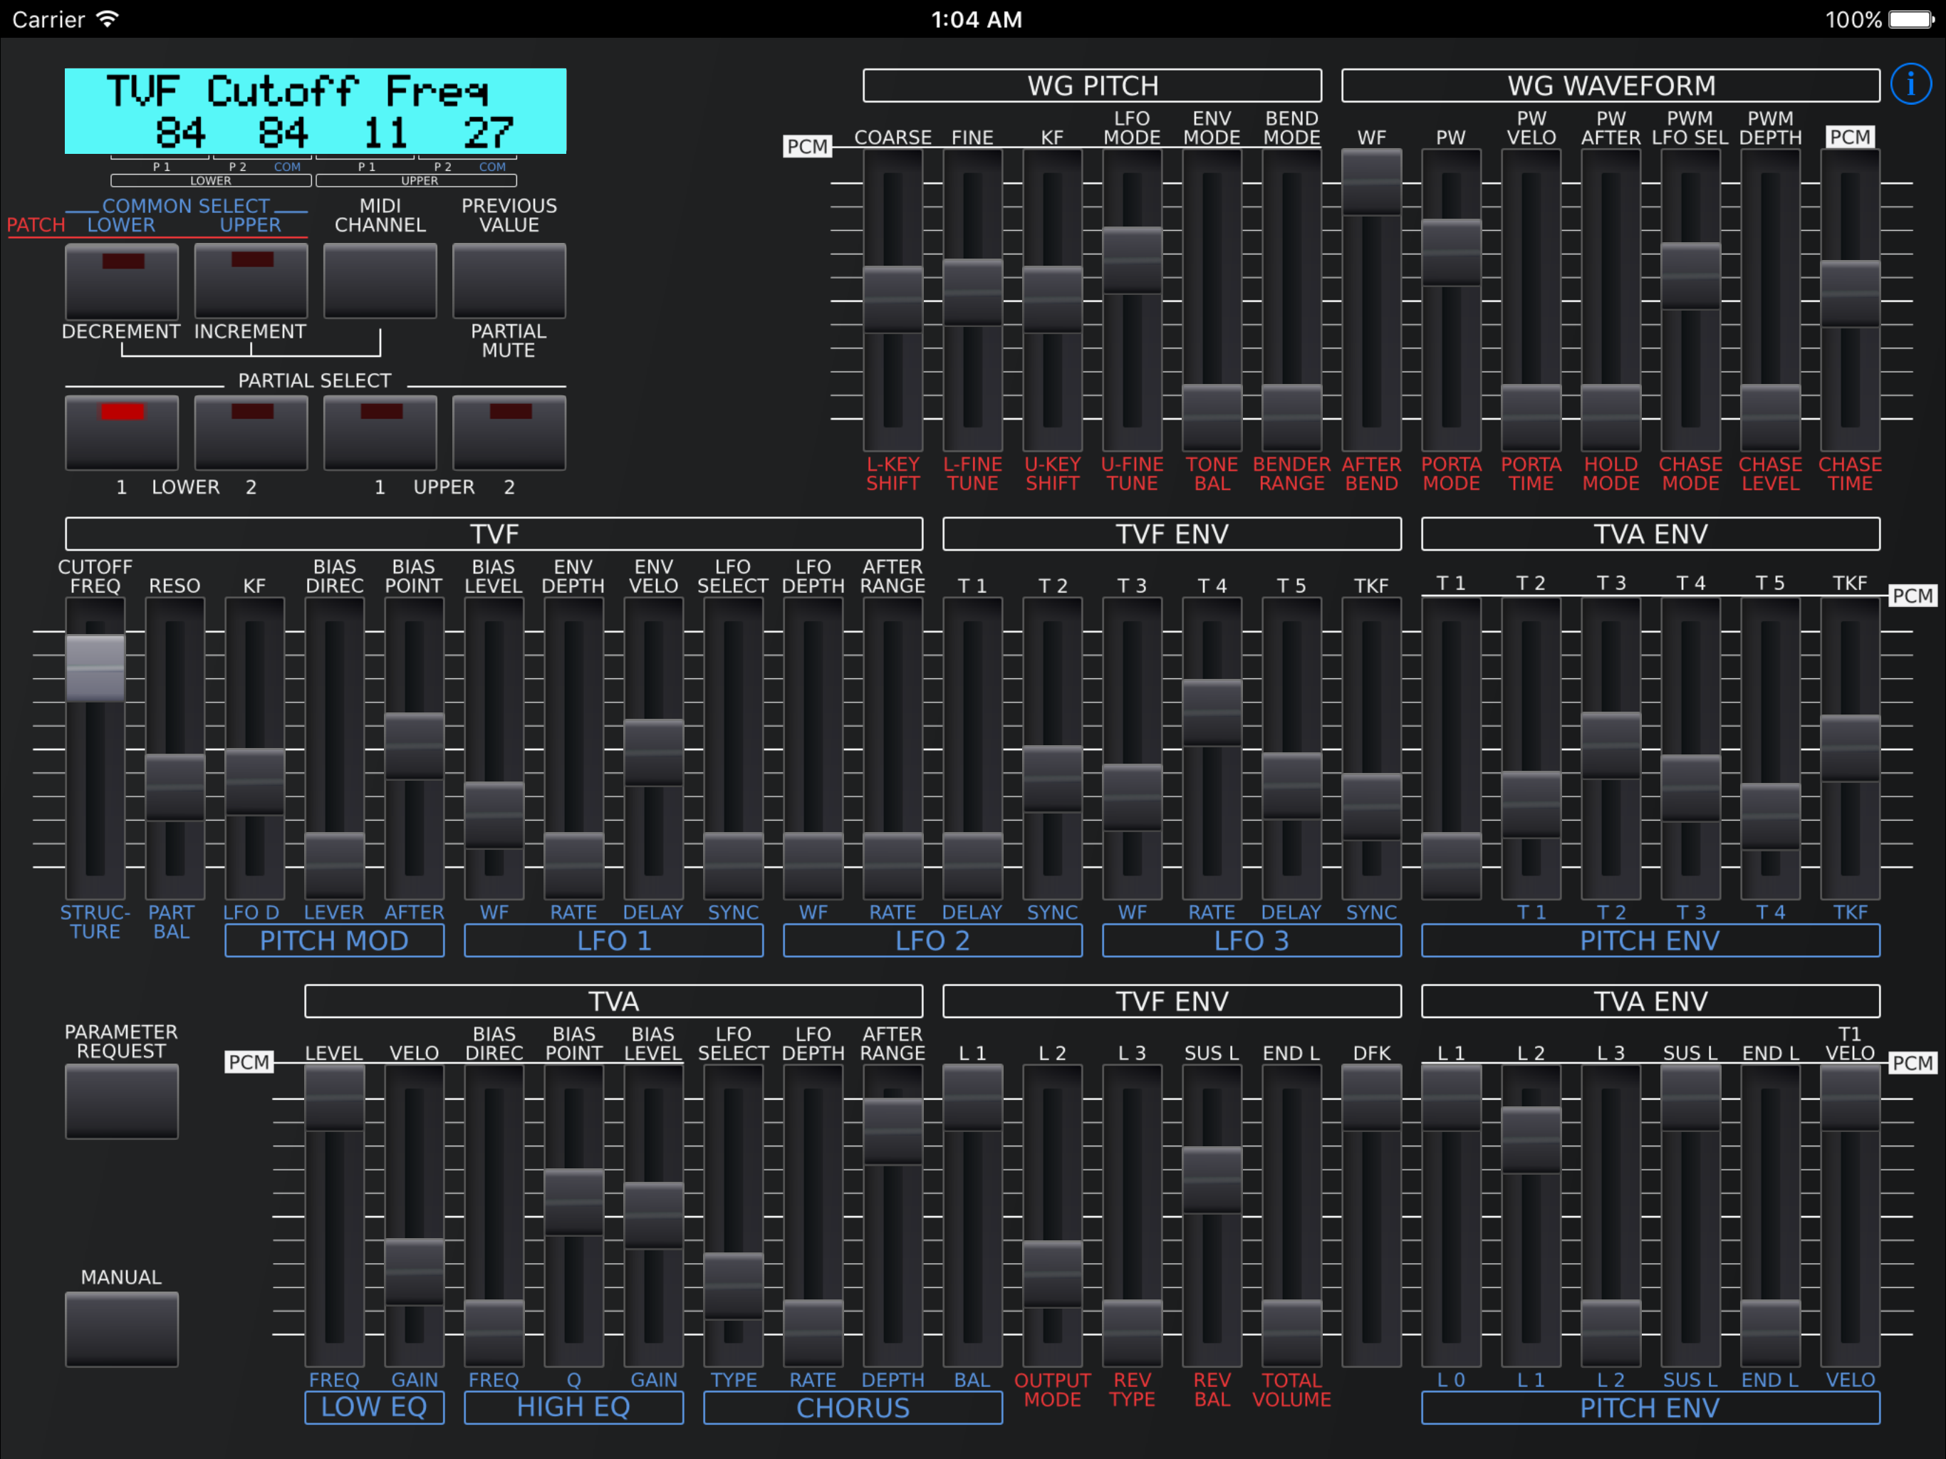The image size is (1946, 1459).
Task: Click the MIDI Channel button
Action: pyautogui.click(x=380, y=281)
